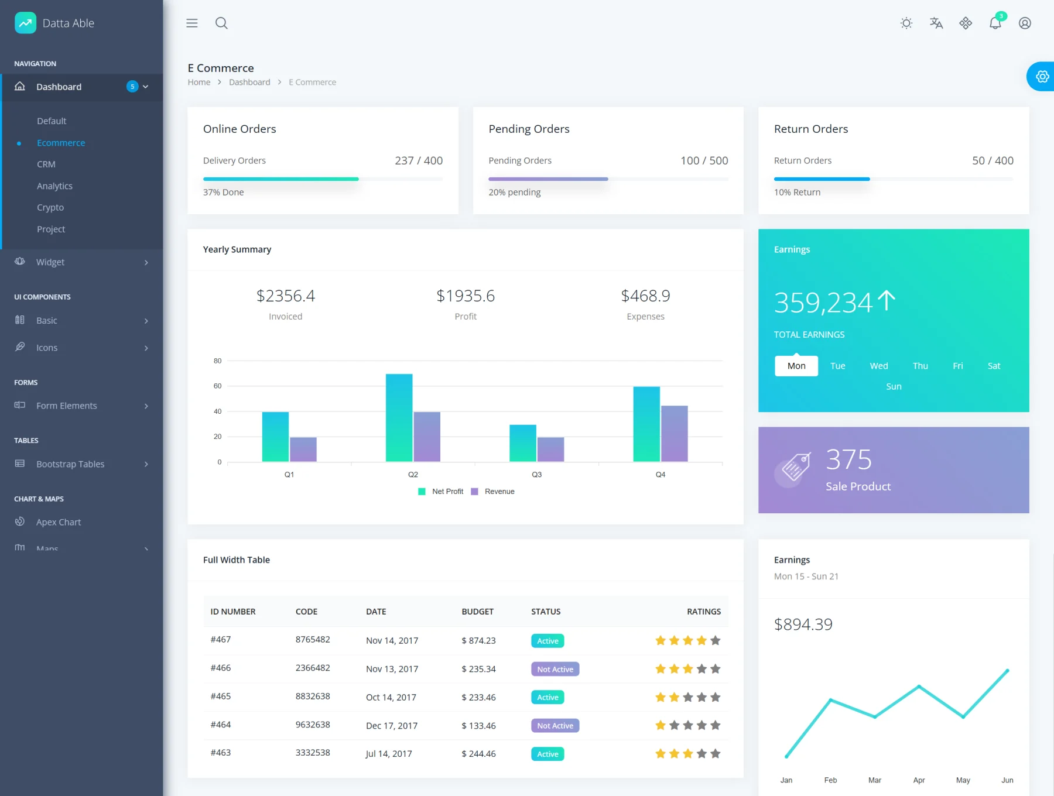Open the settings gear side button
The width and height of the screenshot is (1054, 796).
(x=1042, y=77)
